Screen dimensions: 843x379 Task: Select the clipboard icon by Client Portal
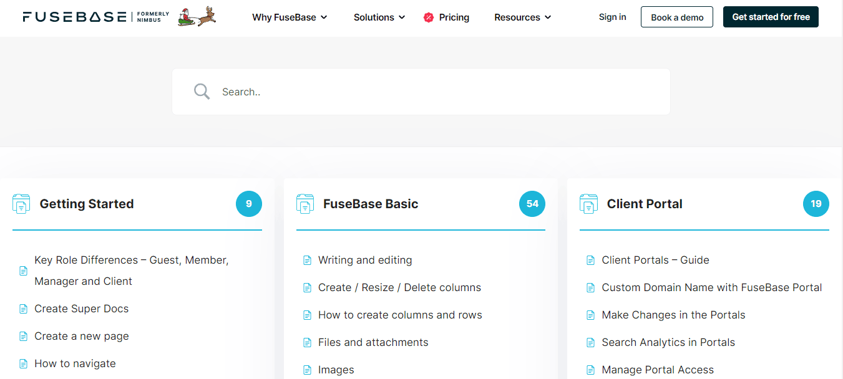(588, 204)
